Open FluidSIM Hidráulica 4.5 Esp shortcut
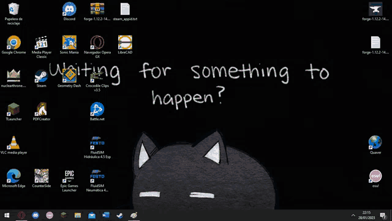Image resolution: width=392 pixels, height=221 pixels. coord(97,147)
